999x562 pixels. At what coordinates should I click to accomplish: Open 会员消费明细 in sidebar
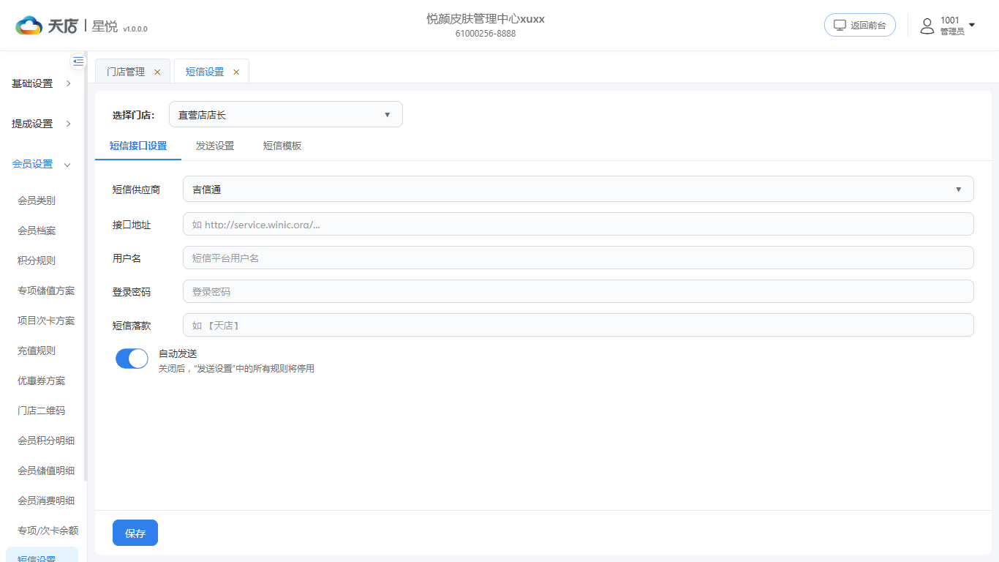click(46, 501)
